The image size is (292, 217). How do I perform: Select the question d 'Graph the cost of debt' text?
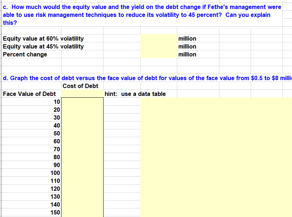[x=147, y=78]
